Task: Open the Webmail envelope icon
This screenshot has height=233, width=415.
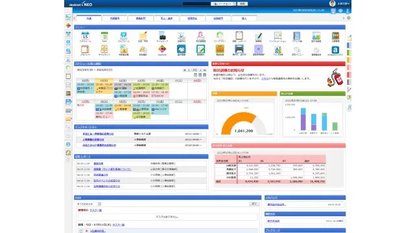Action: coord(124,36)
